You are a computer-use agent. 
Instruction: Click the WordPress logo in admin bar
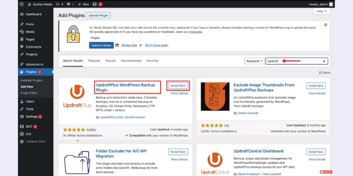coord(22,4)
